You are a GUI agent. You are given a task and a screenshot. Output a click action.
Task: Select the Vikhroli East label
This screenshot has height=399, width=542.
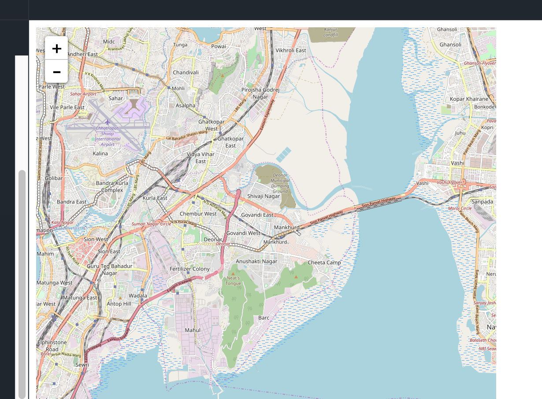[x=291, y=50]
